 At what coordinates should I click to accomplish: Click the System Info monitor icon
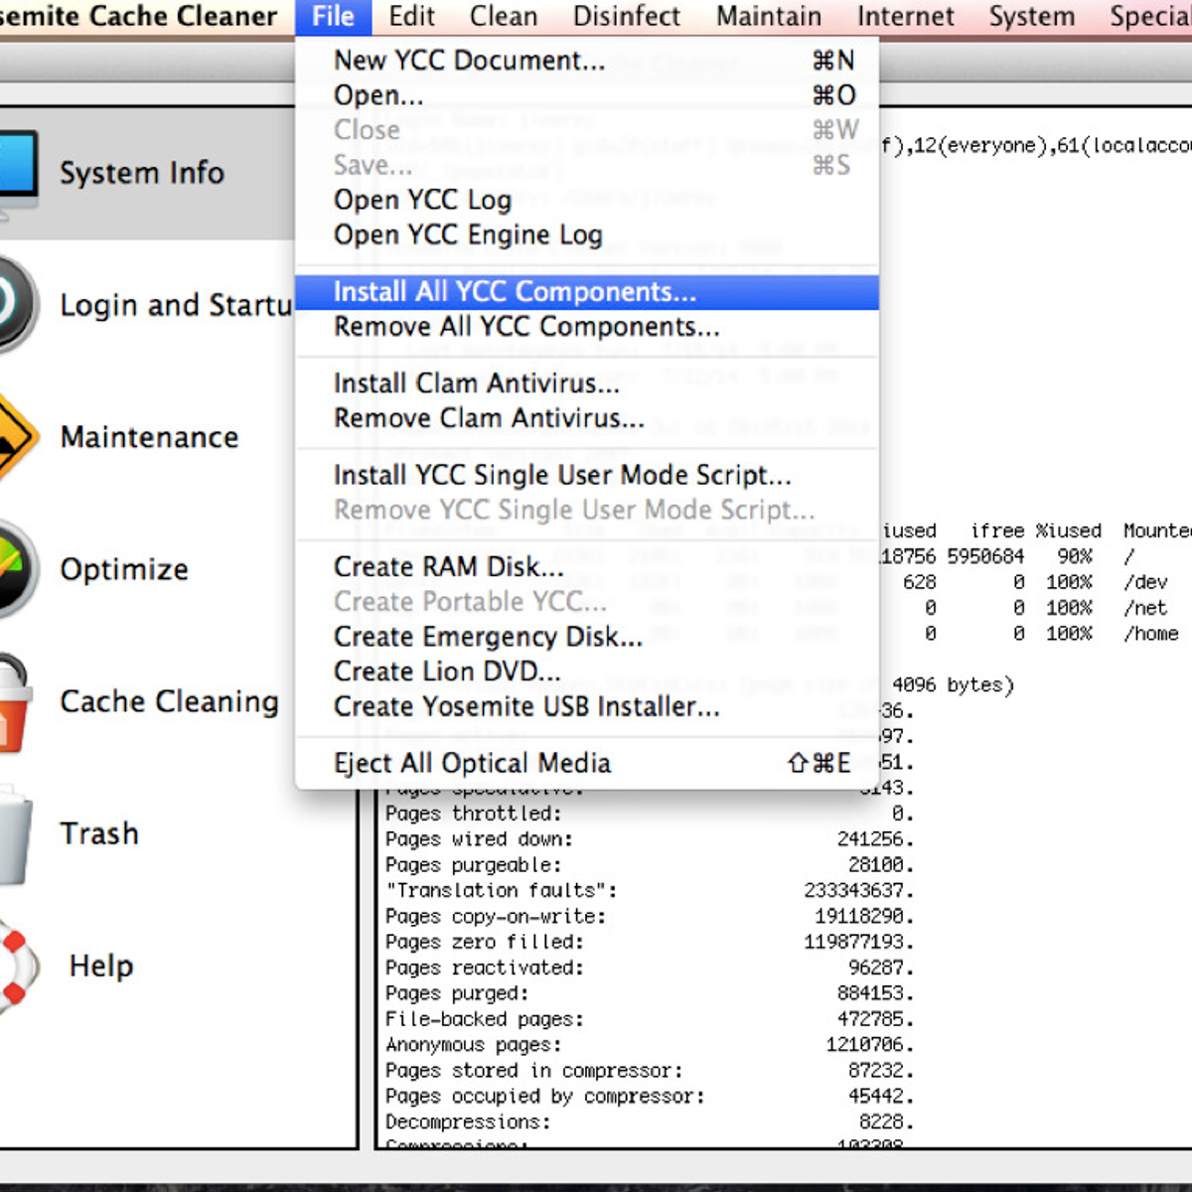(18, 172)
